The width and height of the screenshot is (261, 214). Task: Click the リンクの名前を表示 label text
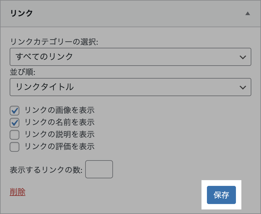tap(59, 122)
